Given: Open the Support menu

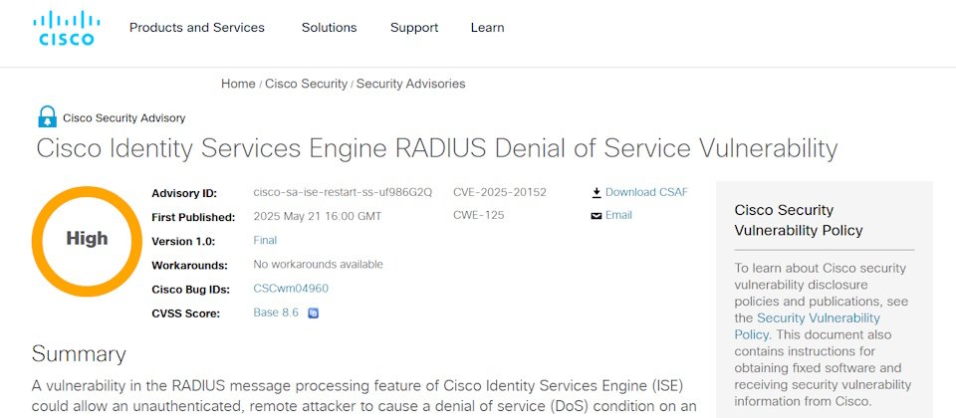Looking at the screenshot, I should point(414,28).
